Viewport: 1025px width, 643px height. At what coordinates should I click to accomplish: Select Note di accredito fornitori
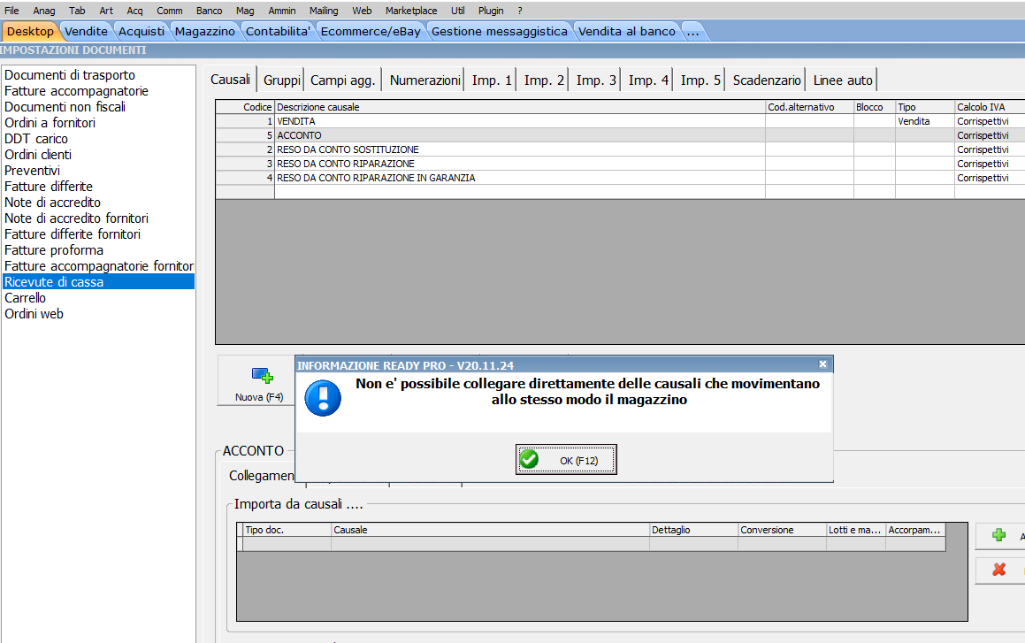point(98,218)
